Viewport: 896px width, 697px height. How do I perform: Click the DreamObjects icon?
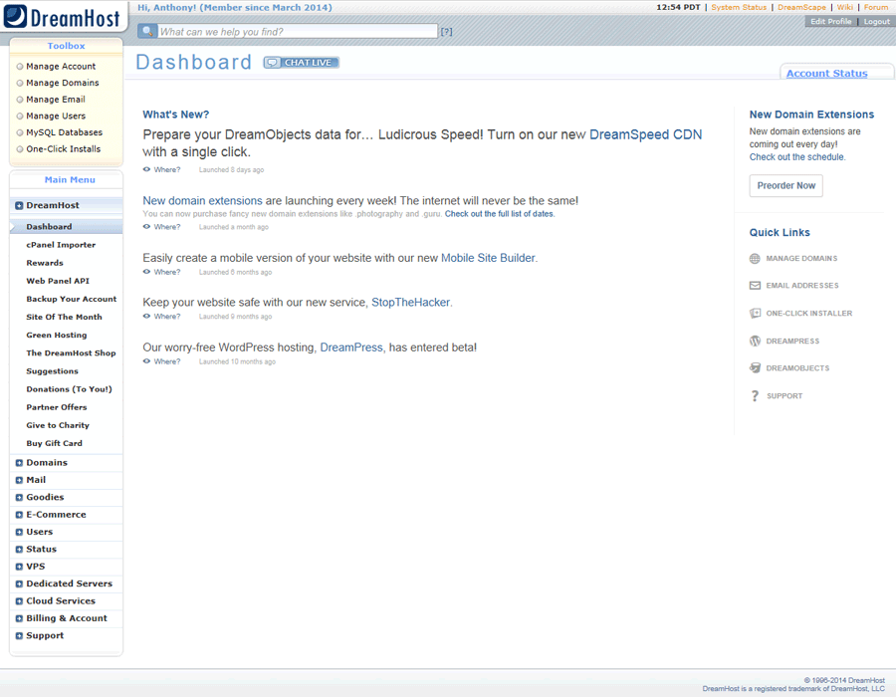(x=755, y=368)
